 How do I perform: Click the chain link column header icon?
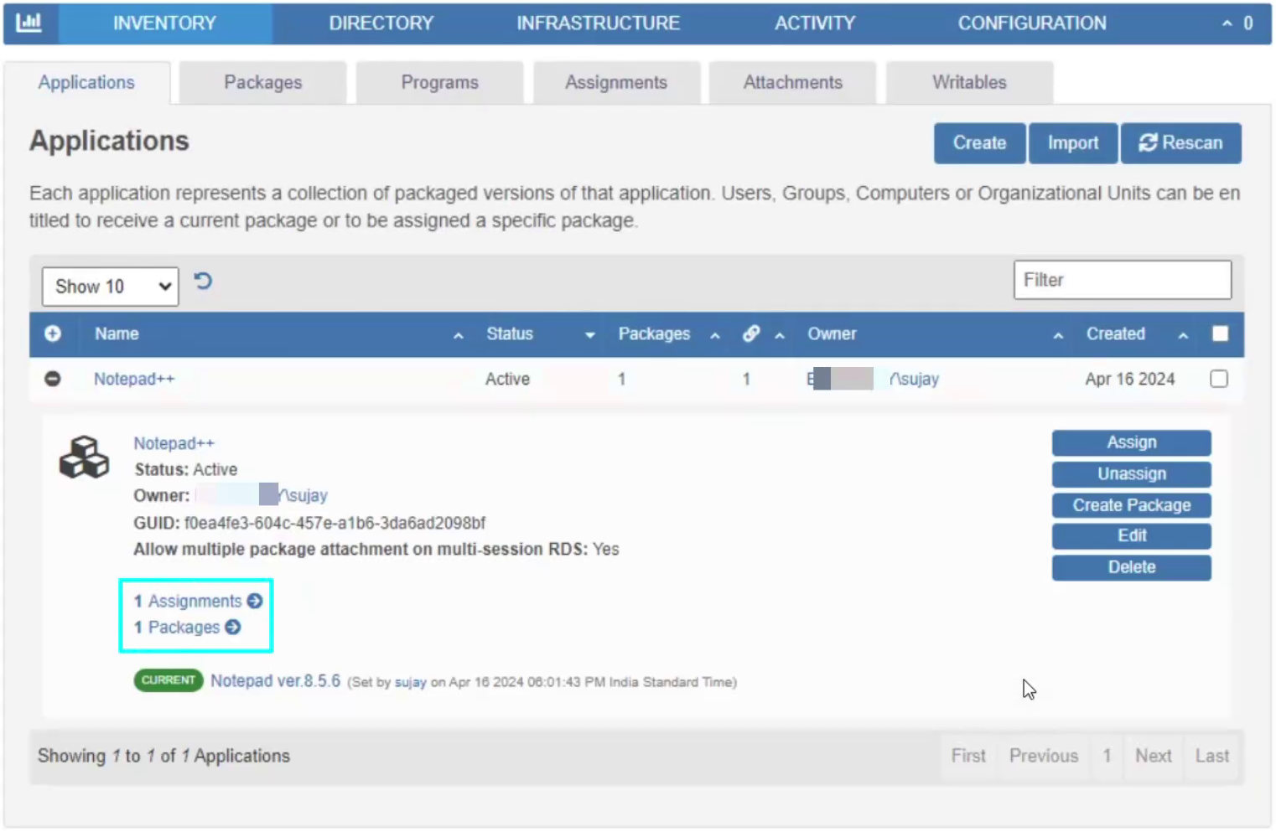pyautogui.click(x=750, y=333)
